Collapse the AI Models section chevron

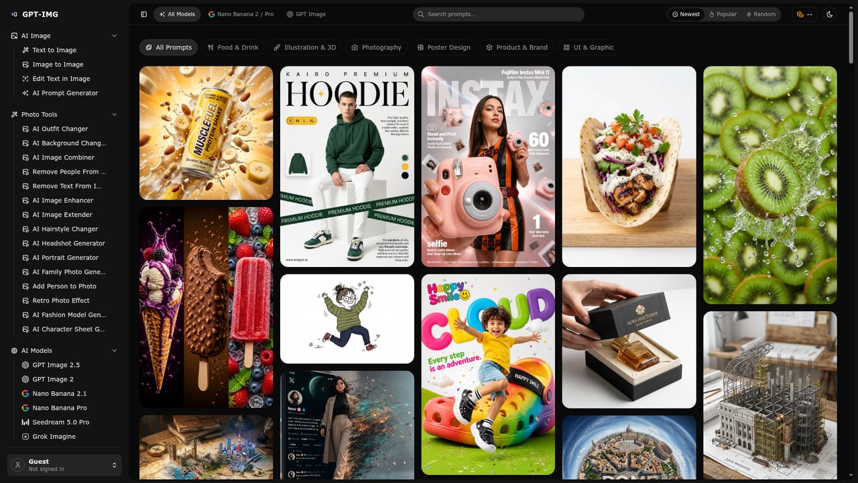(114, 350)
